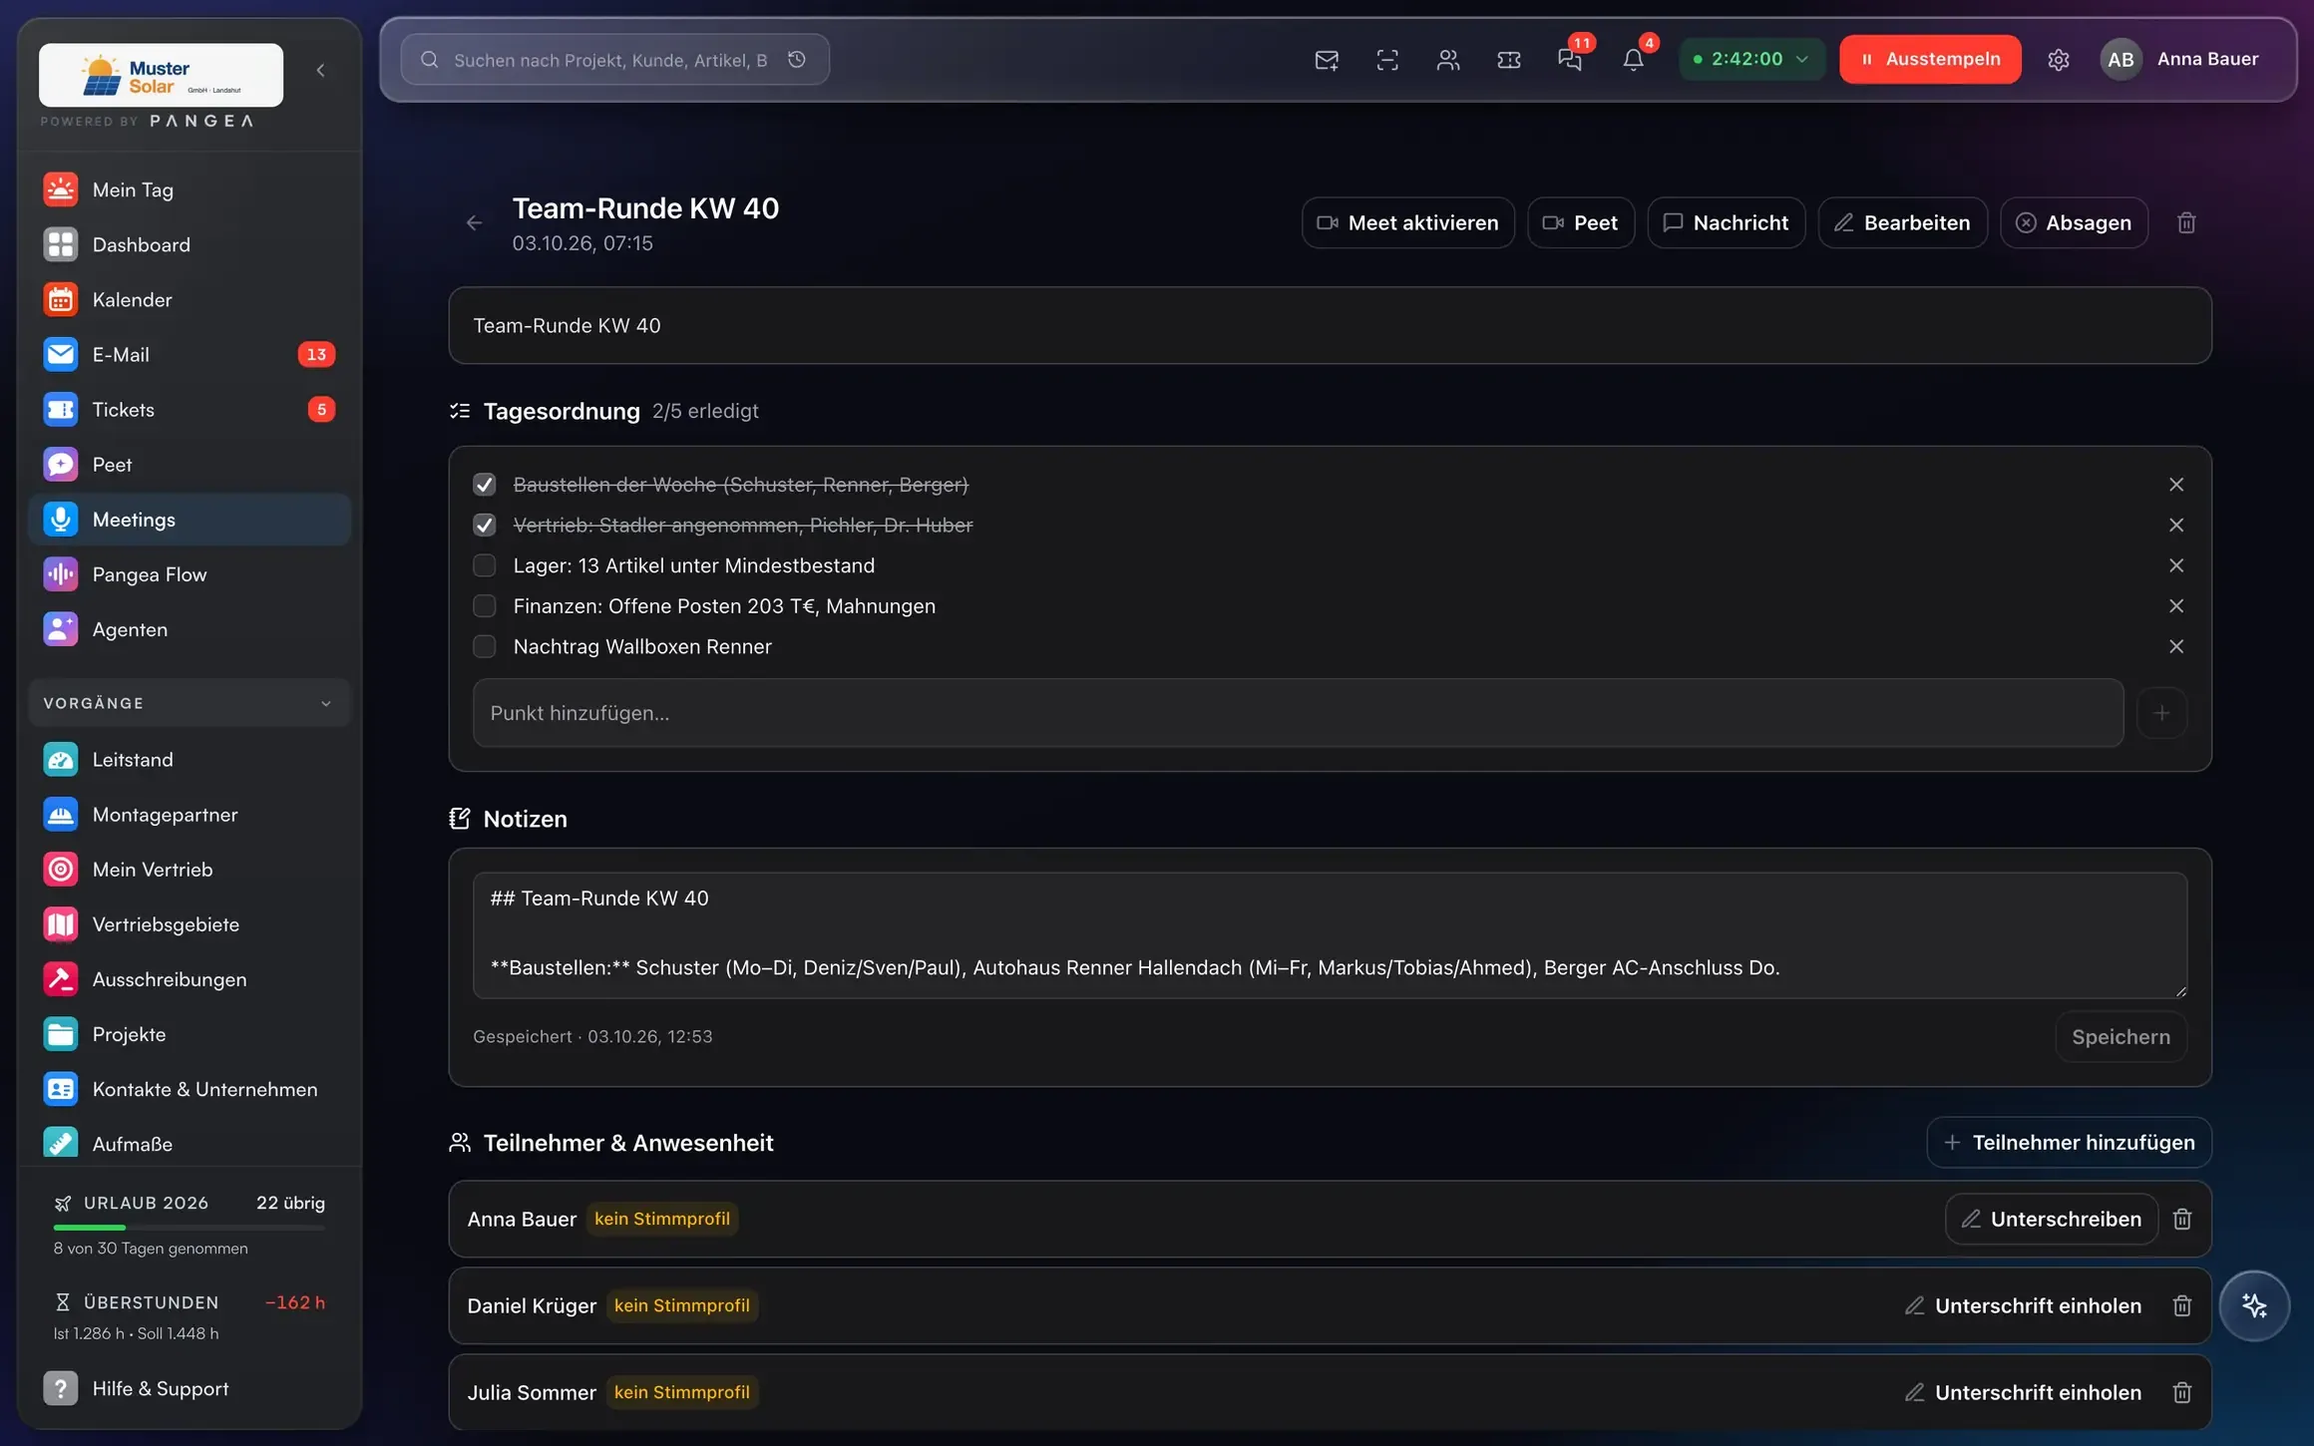Check Finanzen: Offene Posten agenda item
The height and width of the screenshot is (1446, 2314).
485,606
